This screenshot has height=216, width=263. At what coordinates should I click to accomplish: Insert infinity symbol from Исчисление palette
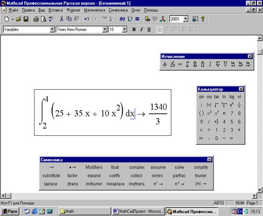(x=180, y=64)
